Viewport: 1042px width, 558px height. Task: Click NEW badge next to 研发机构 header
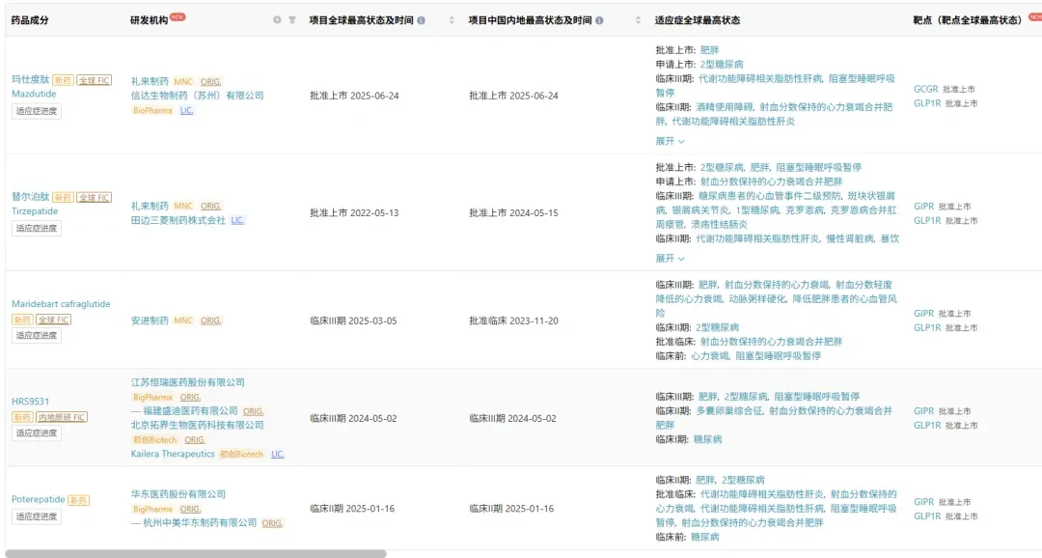178,16
